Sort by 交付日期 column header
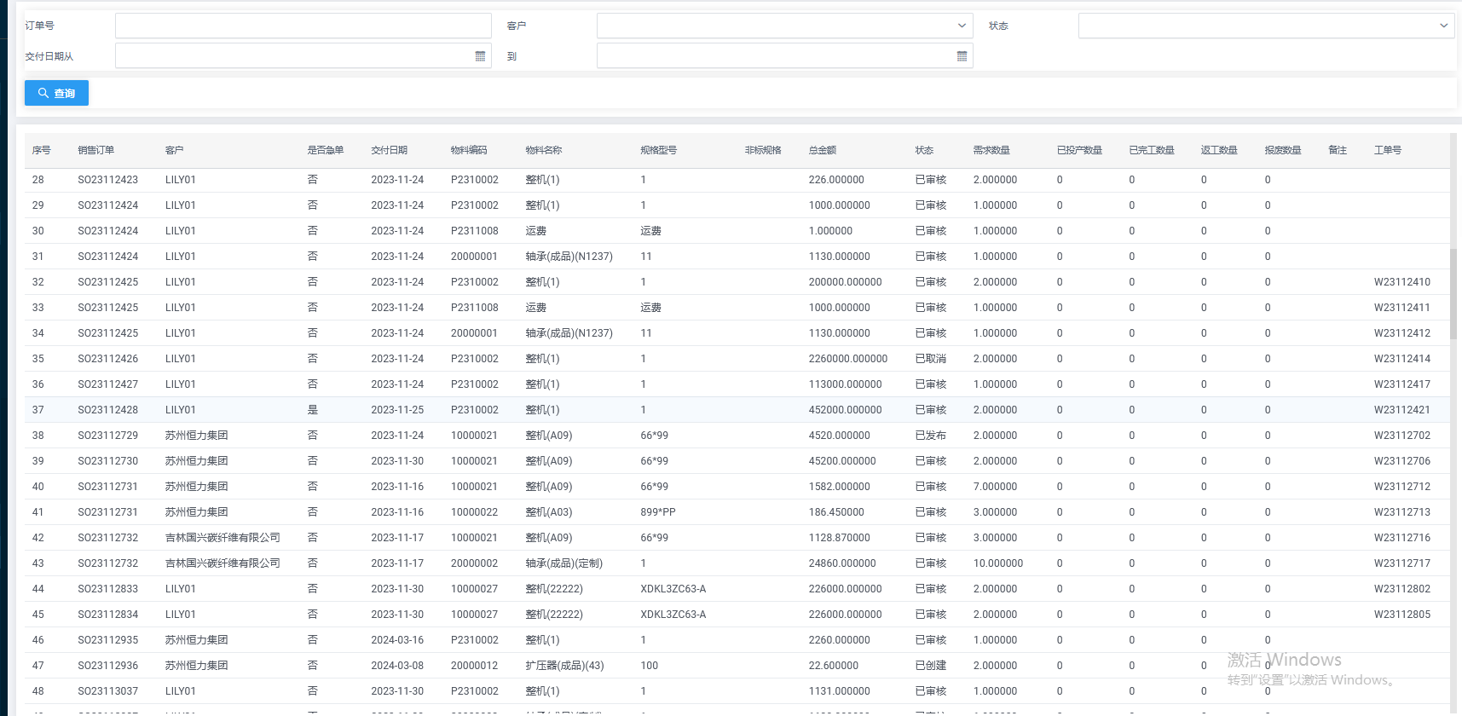The image size is (1462, 716). point(390,150)
